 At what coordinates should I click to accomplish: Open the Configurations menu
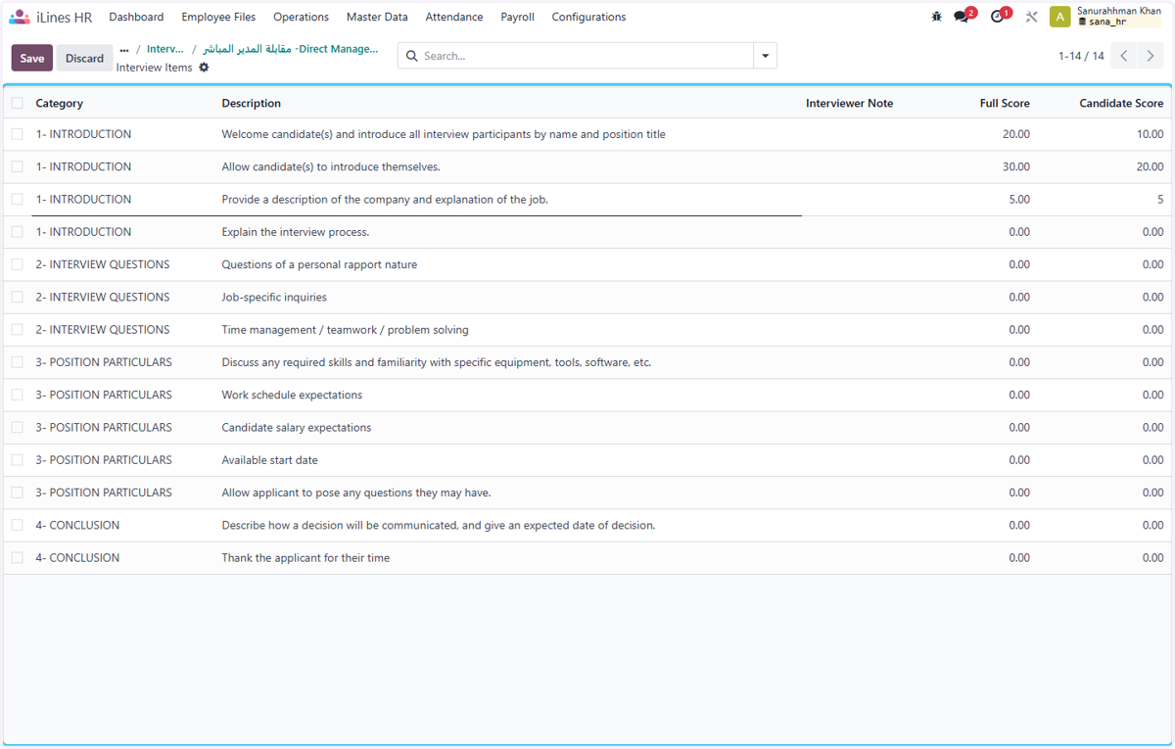(588, 17)
